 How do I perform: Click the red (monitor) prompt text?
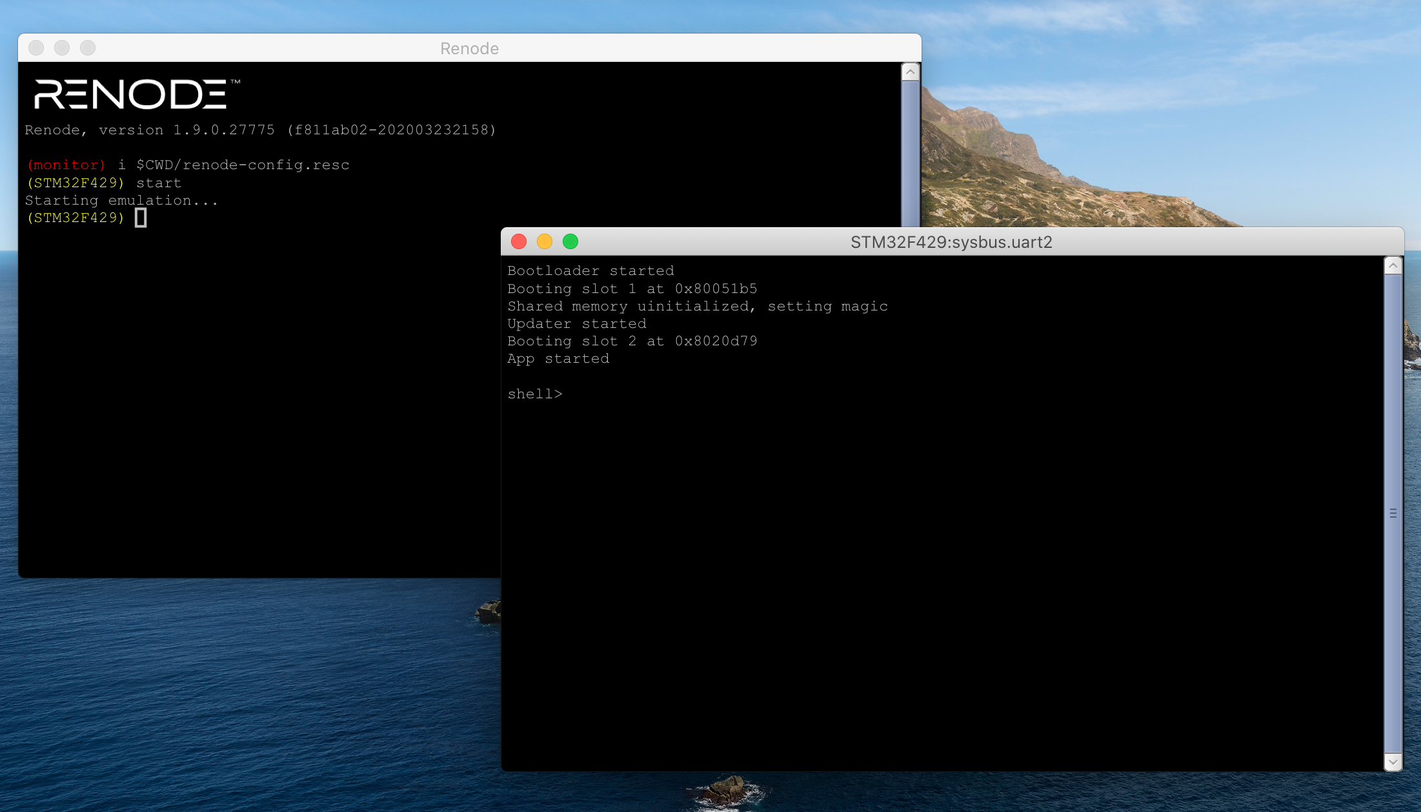coord(66,165)
